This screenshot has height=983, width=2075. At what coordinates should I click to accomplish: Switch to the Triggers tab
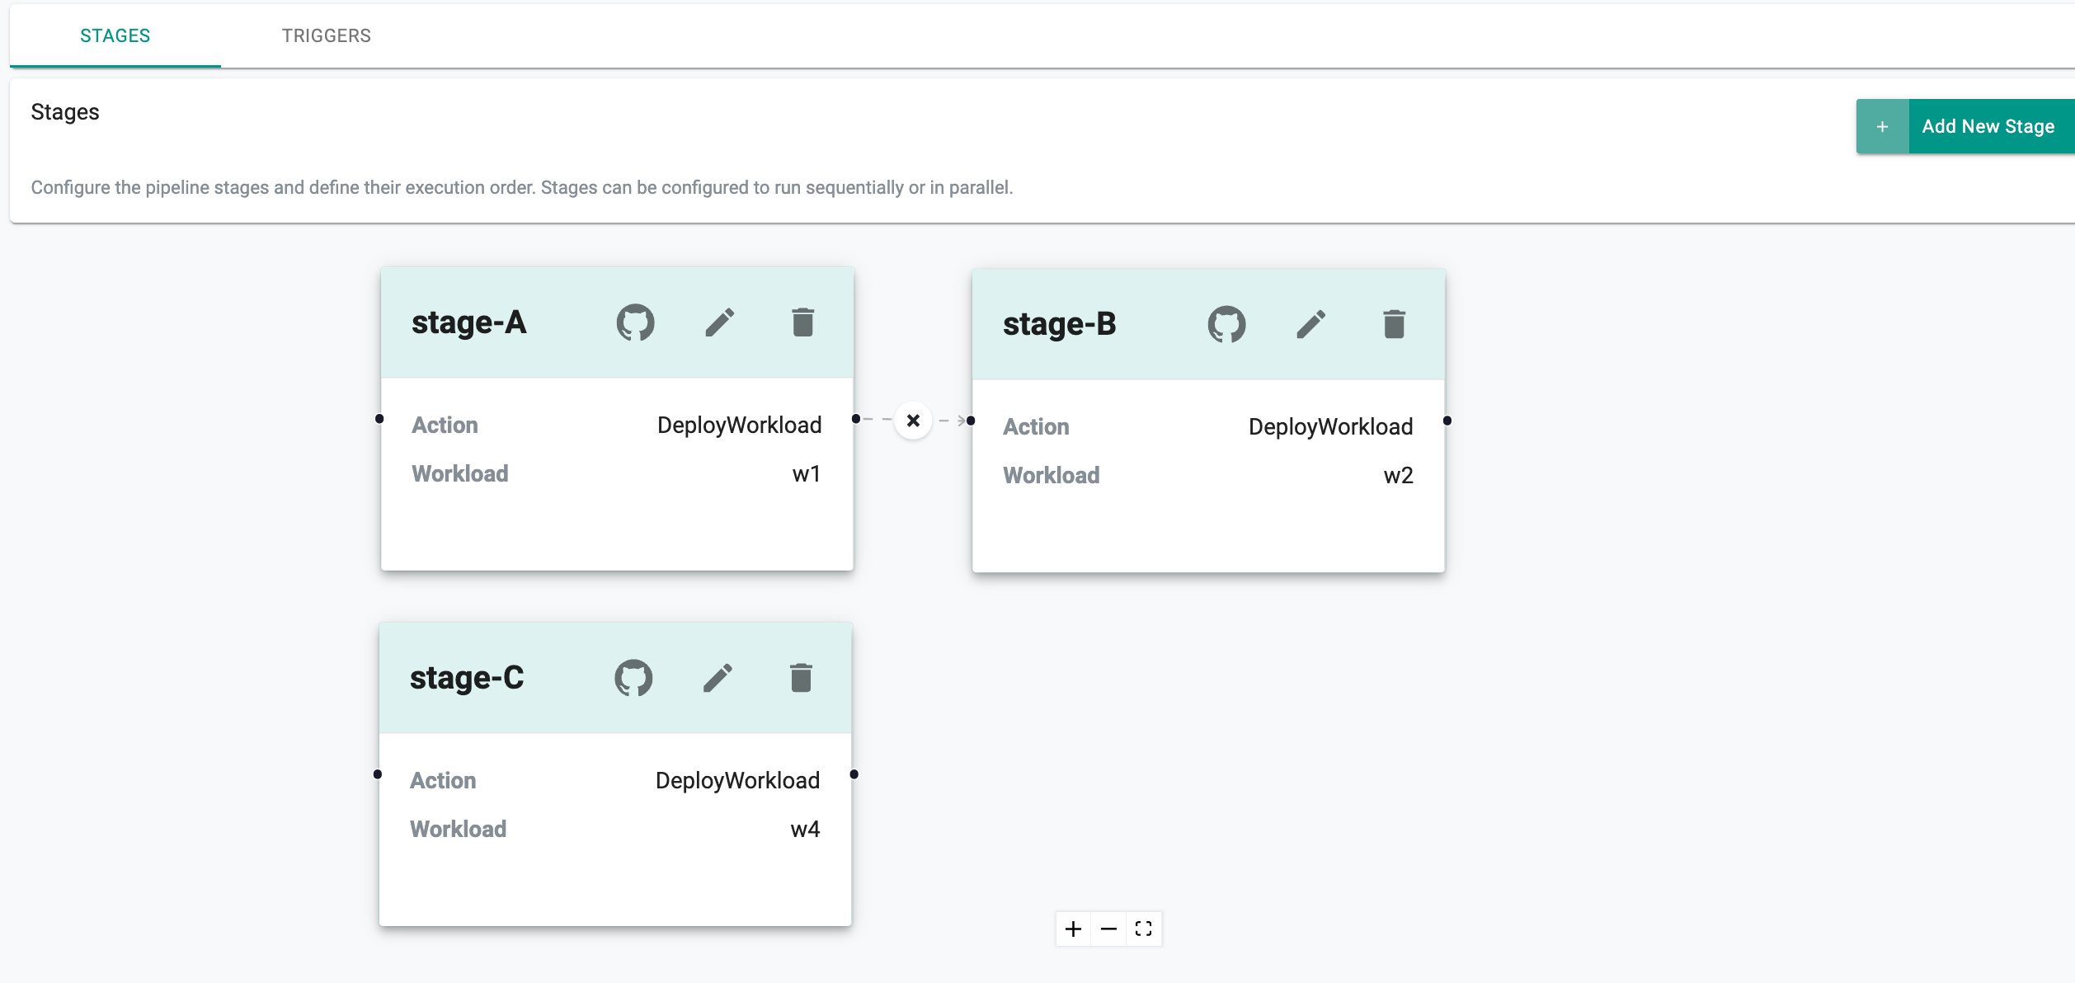326,35
